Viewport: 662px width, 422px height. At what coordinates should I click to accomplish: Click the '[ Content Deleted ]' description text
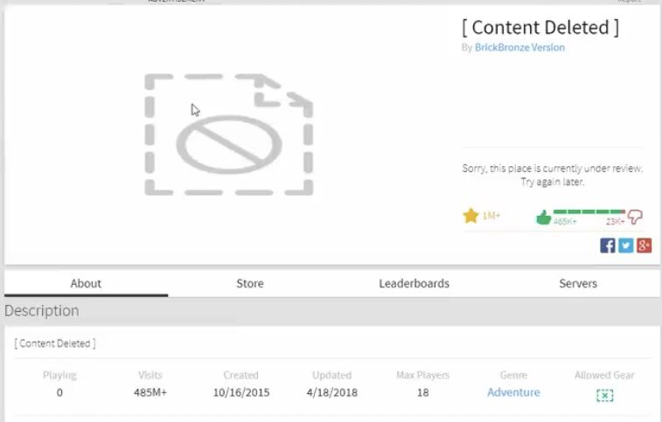(x=55, y=343)
